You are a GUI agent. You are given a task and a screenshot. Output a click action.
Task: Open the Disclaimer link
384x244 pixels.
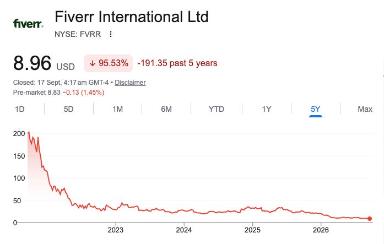[130, 83]
